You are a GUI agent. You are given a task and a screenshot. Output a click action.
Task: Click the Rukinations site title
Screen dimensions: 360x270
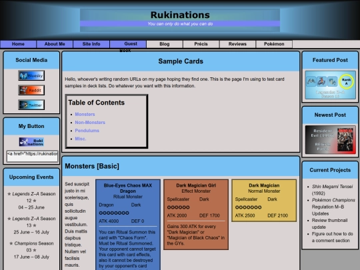[180, 15]
